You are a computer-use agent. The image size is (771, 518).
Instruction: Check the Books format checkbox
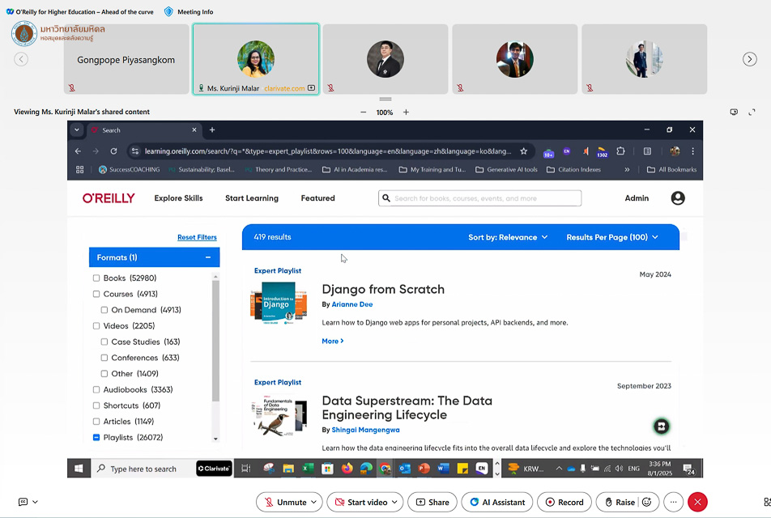tap(96, 278)
